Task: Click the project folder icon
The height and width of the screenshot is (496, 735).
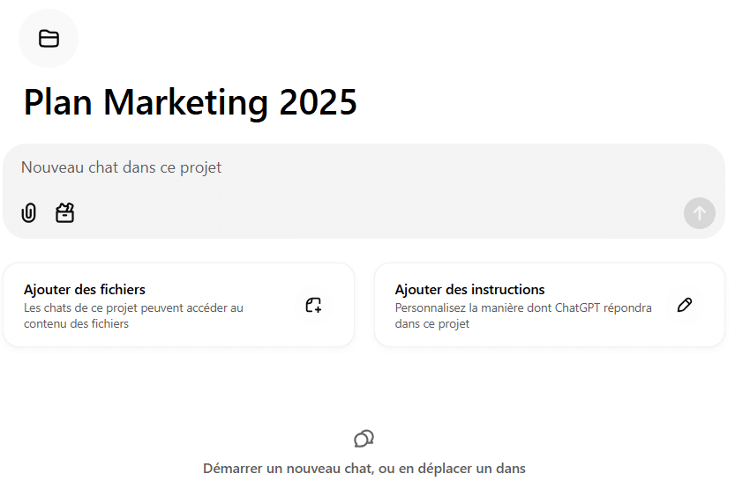Action: point(49,39)
